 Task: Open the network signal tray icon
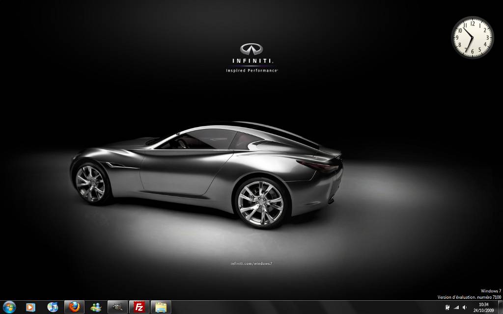click(x=456, y=308)
